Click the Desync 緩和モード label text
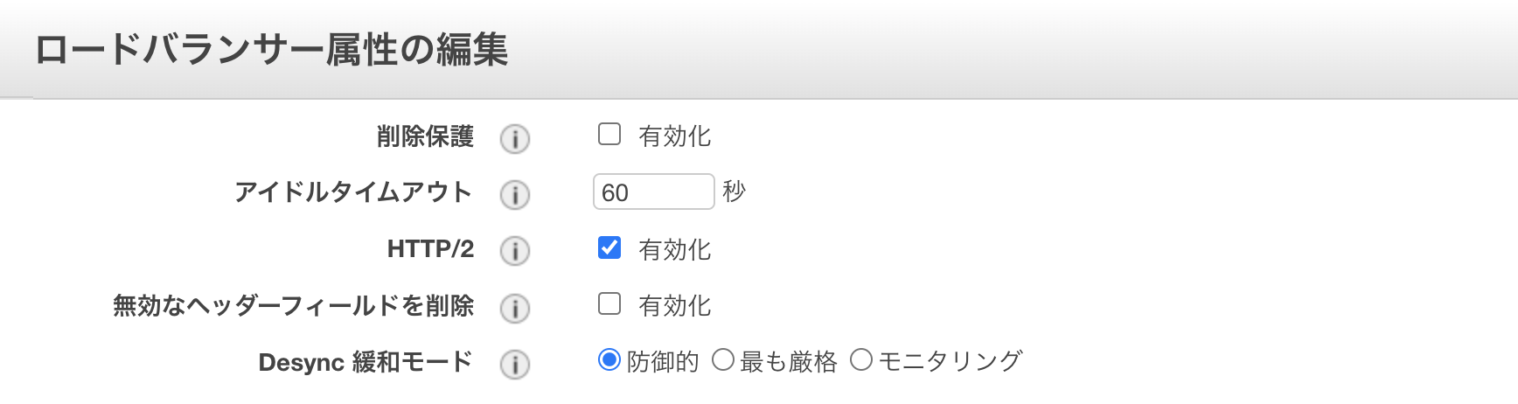The height and width of the screenshot is (404, 1518). point(366,362)
